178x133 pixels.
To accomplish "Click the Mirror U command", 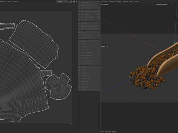I will tap(89, 41).
